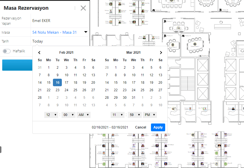Go to previous month in calendar
The width and height of the screenshot is (244, 168).
(x=40, y=53)
